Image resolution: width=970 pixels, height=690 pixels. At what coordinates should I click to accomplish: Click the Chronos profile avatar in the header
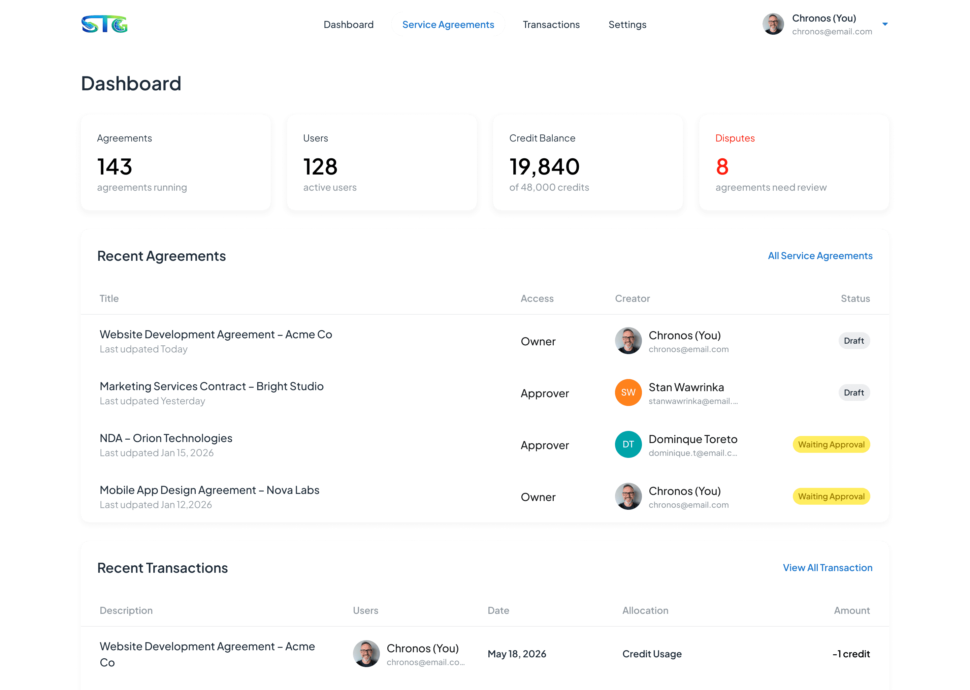(773, 24)
